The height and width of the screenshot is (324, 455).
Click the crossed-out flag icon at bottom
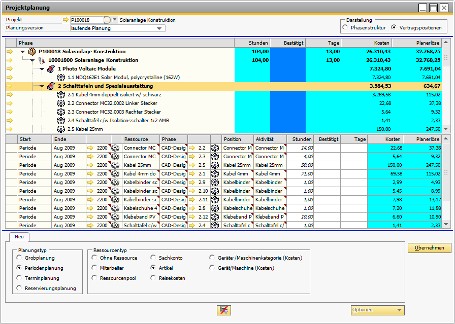[x=224, y=310]
